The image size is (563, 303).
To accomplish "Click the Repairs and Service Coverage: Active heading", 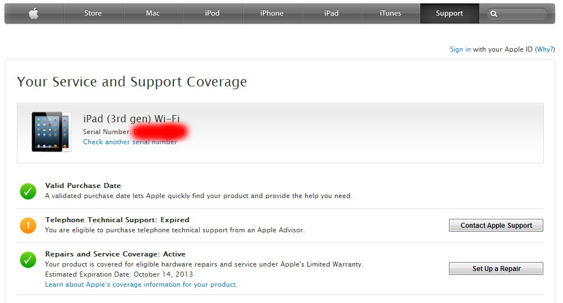I will click(x=115, y=254).
